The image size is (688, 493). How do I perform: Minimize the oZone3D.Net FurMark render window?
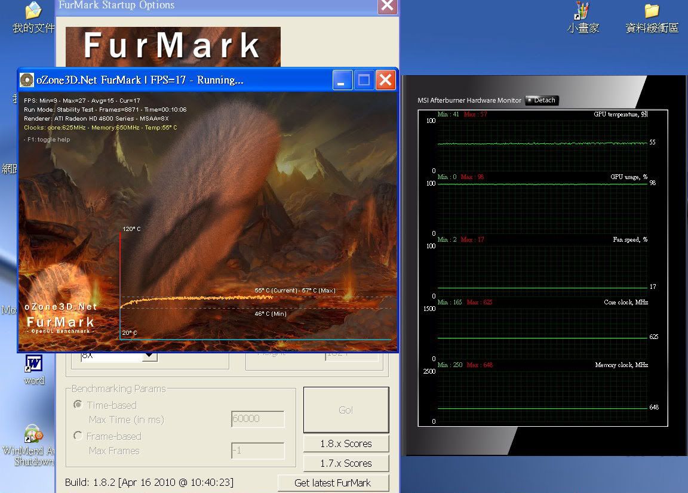point(342,80)
